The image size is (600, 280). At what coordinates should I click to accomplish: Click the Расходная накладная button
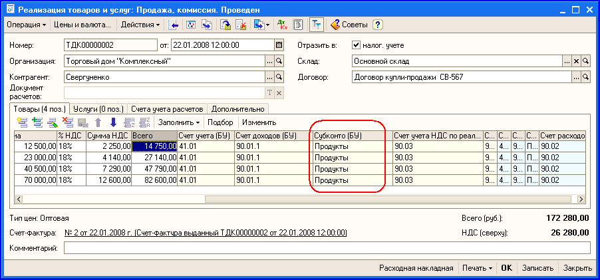416,268
